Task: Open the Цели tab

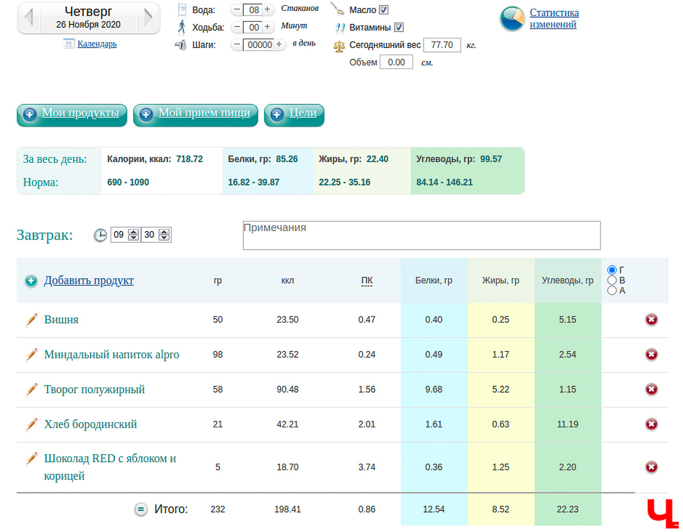Action: point(294,114)
